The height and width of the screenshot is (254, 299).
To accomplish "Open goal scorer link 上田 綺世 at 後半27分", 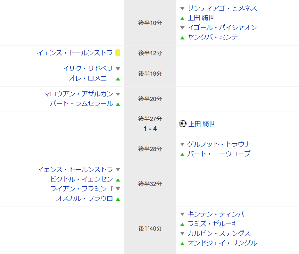I will pyautogui.click(x=202, y=124).
